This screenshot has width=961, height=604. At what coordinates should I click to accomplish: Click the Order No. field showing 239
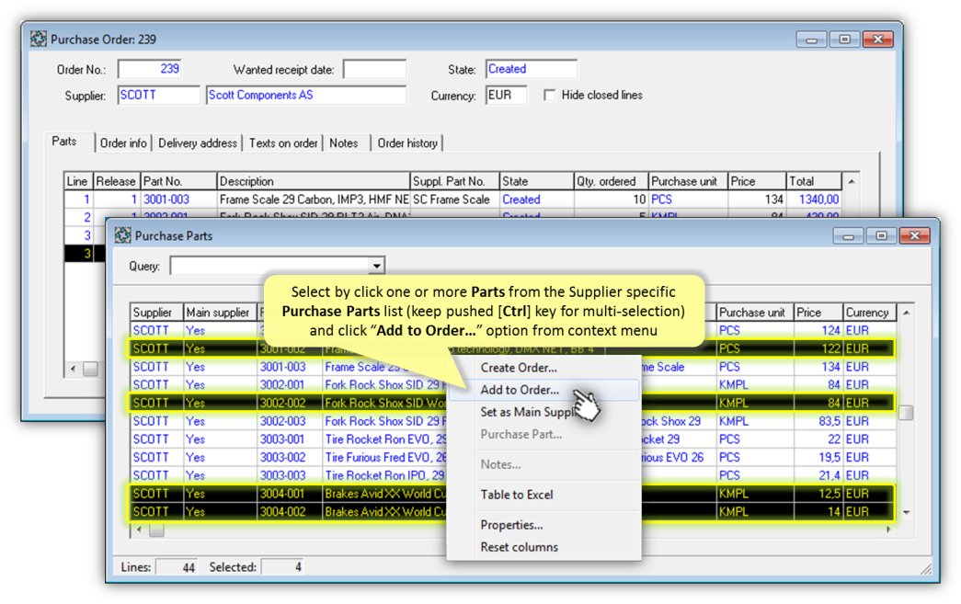(150, 69)
